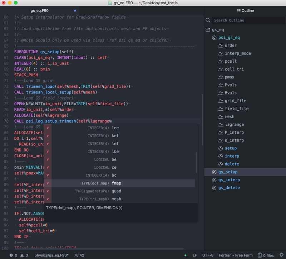Click the search magnifier icon in Outline
Screen dimensions: 286x259
pos(208,20)
